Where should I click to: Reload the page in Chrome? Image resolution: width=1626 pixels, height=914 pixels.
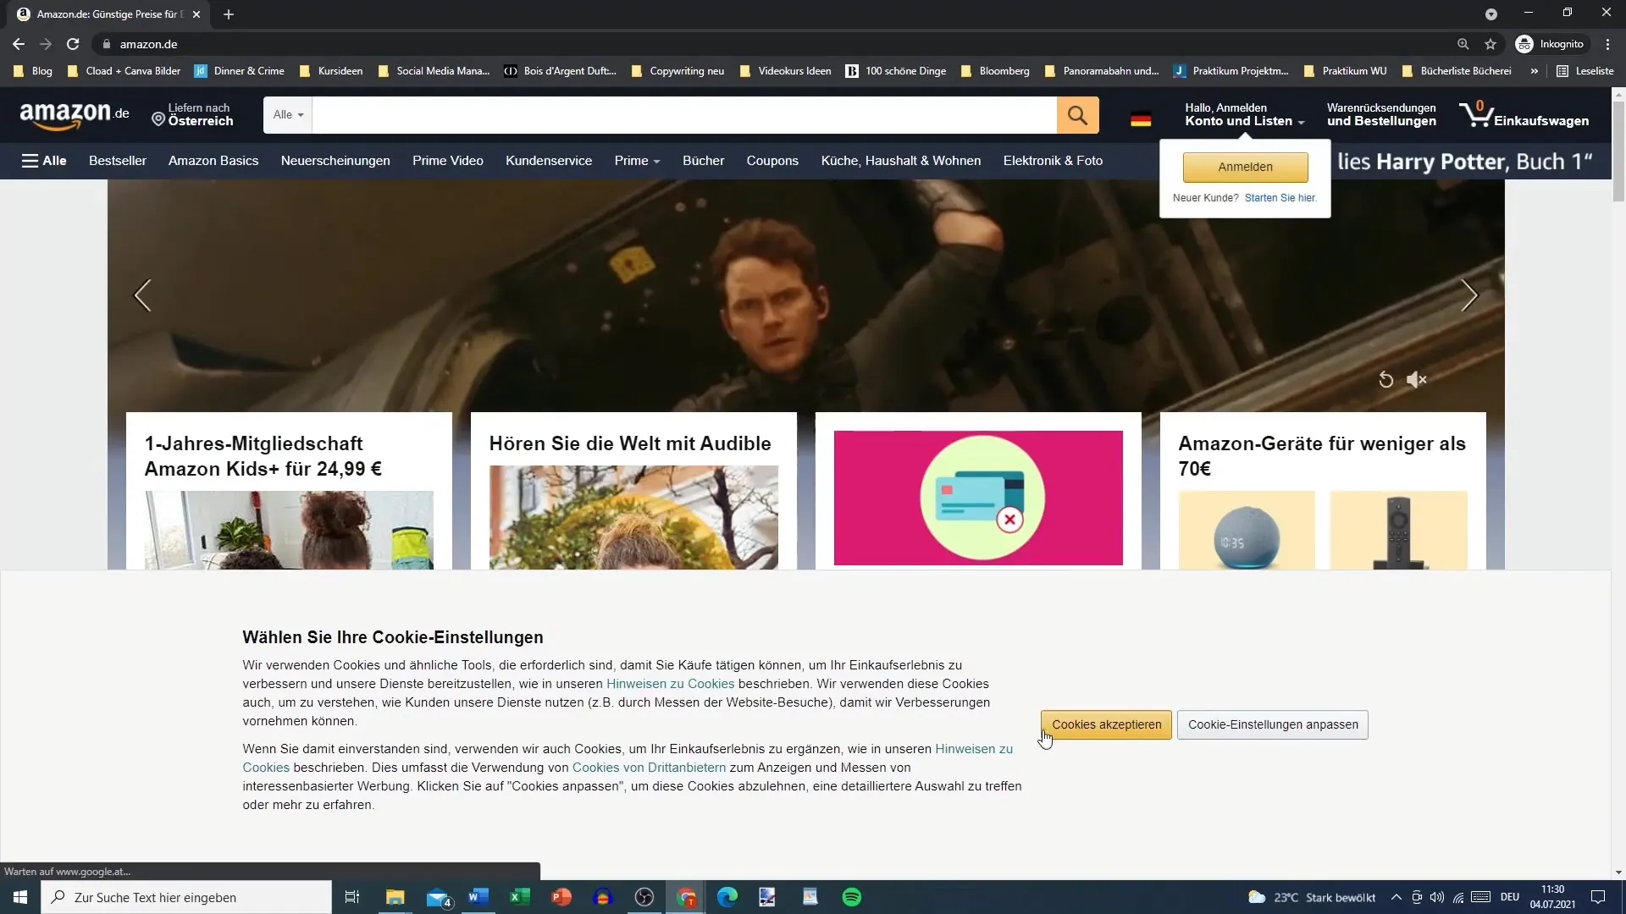click(73, 44)
